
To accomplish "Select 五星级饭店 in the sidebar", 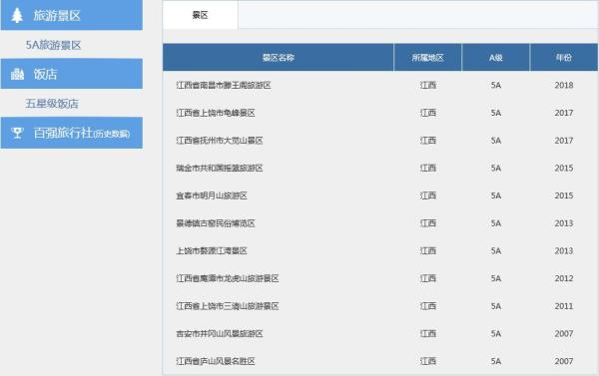I will point(52,104).
